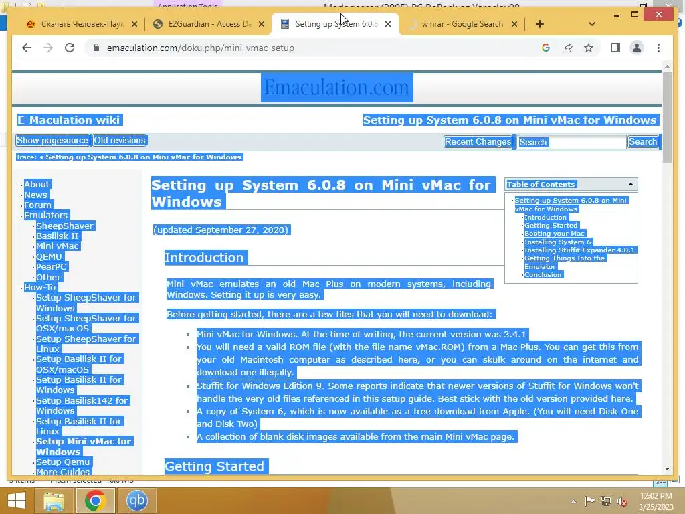Open More Guides sidebar link
Screen dimensions: 685x514
click(x=63, y=472)
